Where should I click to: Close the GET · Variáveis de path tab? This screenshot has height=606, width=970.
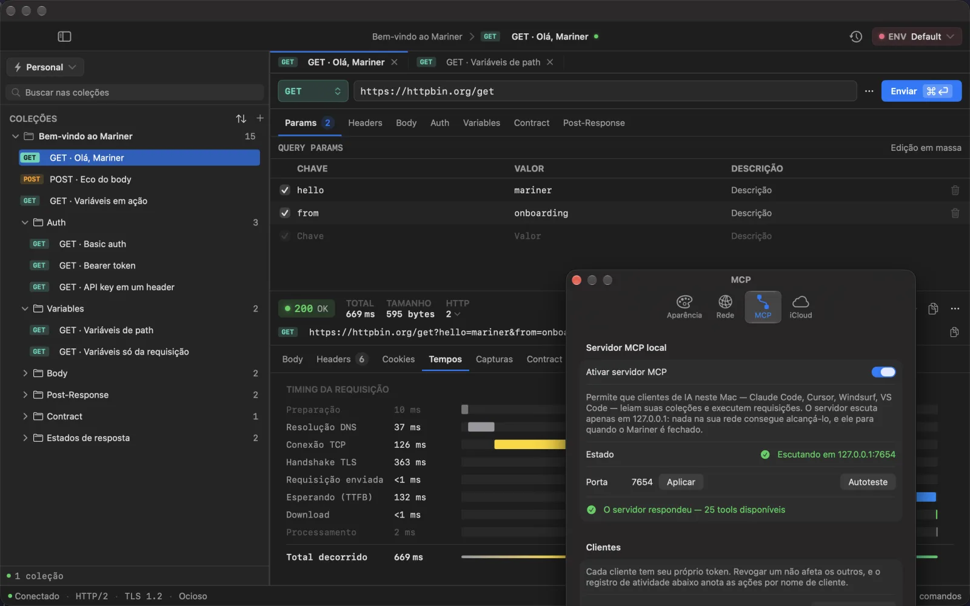click(x=550, y=62)
